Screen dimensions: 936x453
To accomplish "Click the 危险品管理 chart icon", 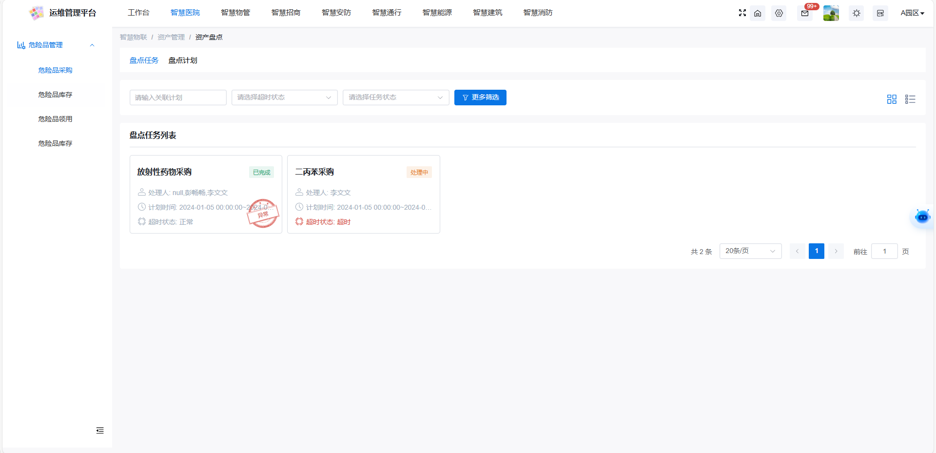I will [21, 45].
